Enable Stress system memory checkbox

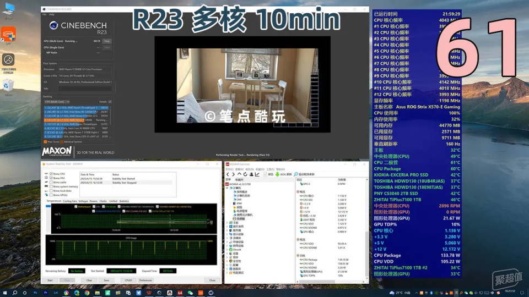(51, 186)
